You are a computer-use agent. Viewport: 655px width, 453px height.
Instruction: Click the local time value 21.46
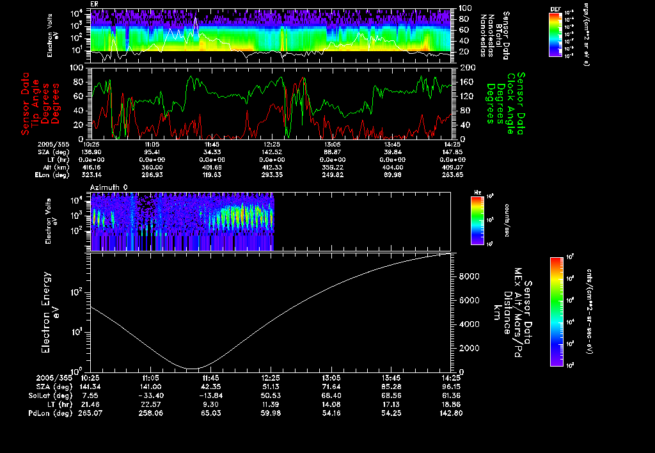90,404
